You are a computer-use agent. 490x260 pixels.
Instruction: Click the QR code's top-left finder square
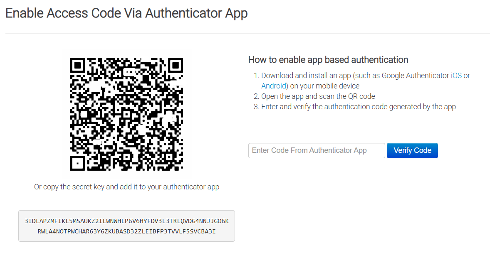pyautogui.click(x=77, y=66)
